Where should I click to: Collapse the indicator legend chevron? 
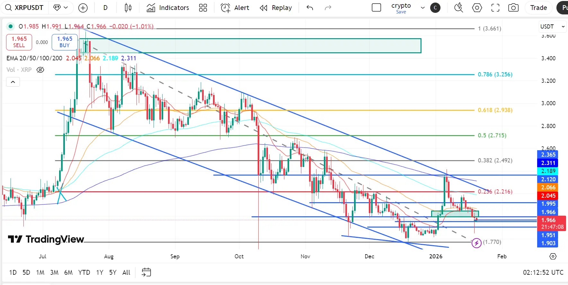click(13, 82)
